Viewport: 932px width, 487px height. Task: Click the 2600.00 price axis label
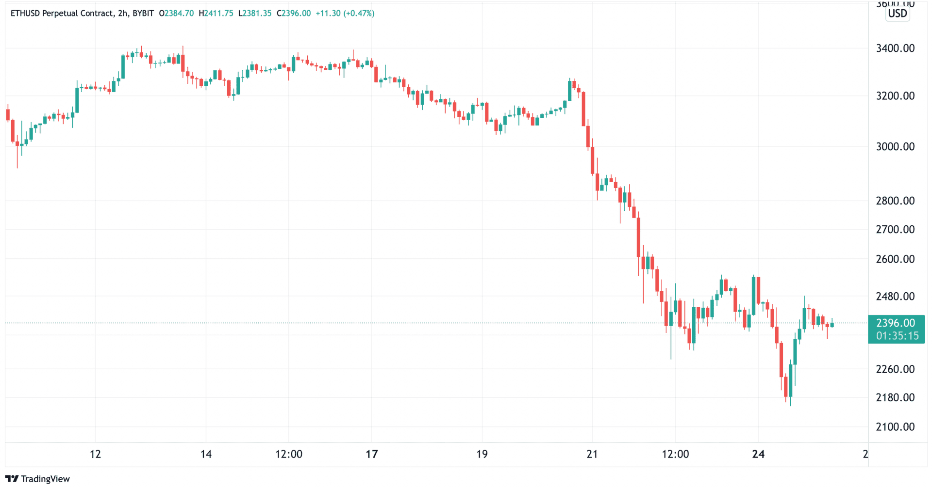tap(895, 259)
